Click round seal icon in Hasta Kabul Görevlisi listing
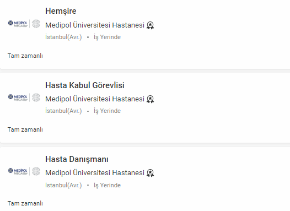290x211 pixels. pyautogui.click(x=36, y=98)
